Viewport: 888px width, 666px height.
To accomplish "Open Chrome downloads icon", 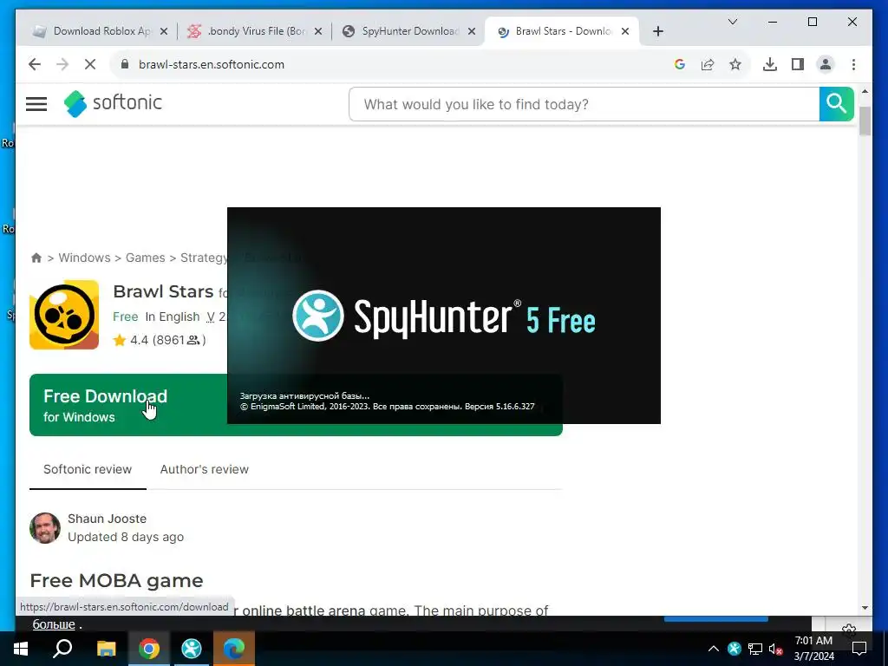I will tap(770, 64).
